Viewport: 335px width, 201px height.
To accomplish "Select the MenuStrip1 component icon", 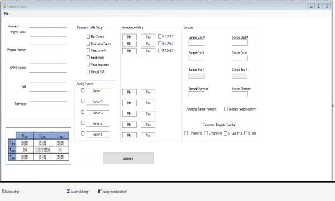I will pos(4,191).
